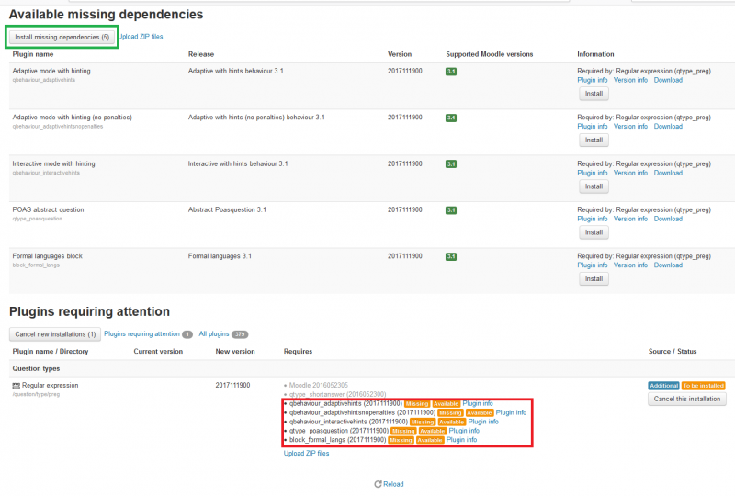Click Install missing dependencies (5) button
The image size is (735, 496).
[62, 37]
